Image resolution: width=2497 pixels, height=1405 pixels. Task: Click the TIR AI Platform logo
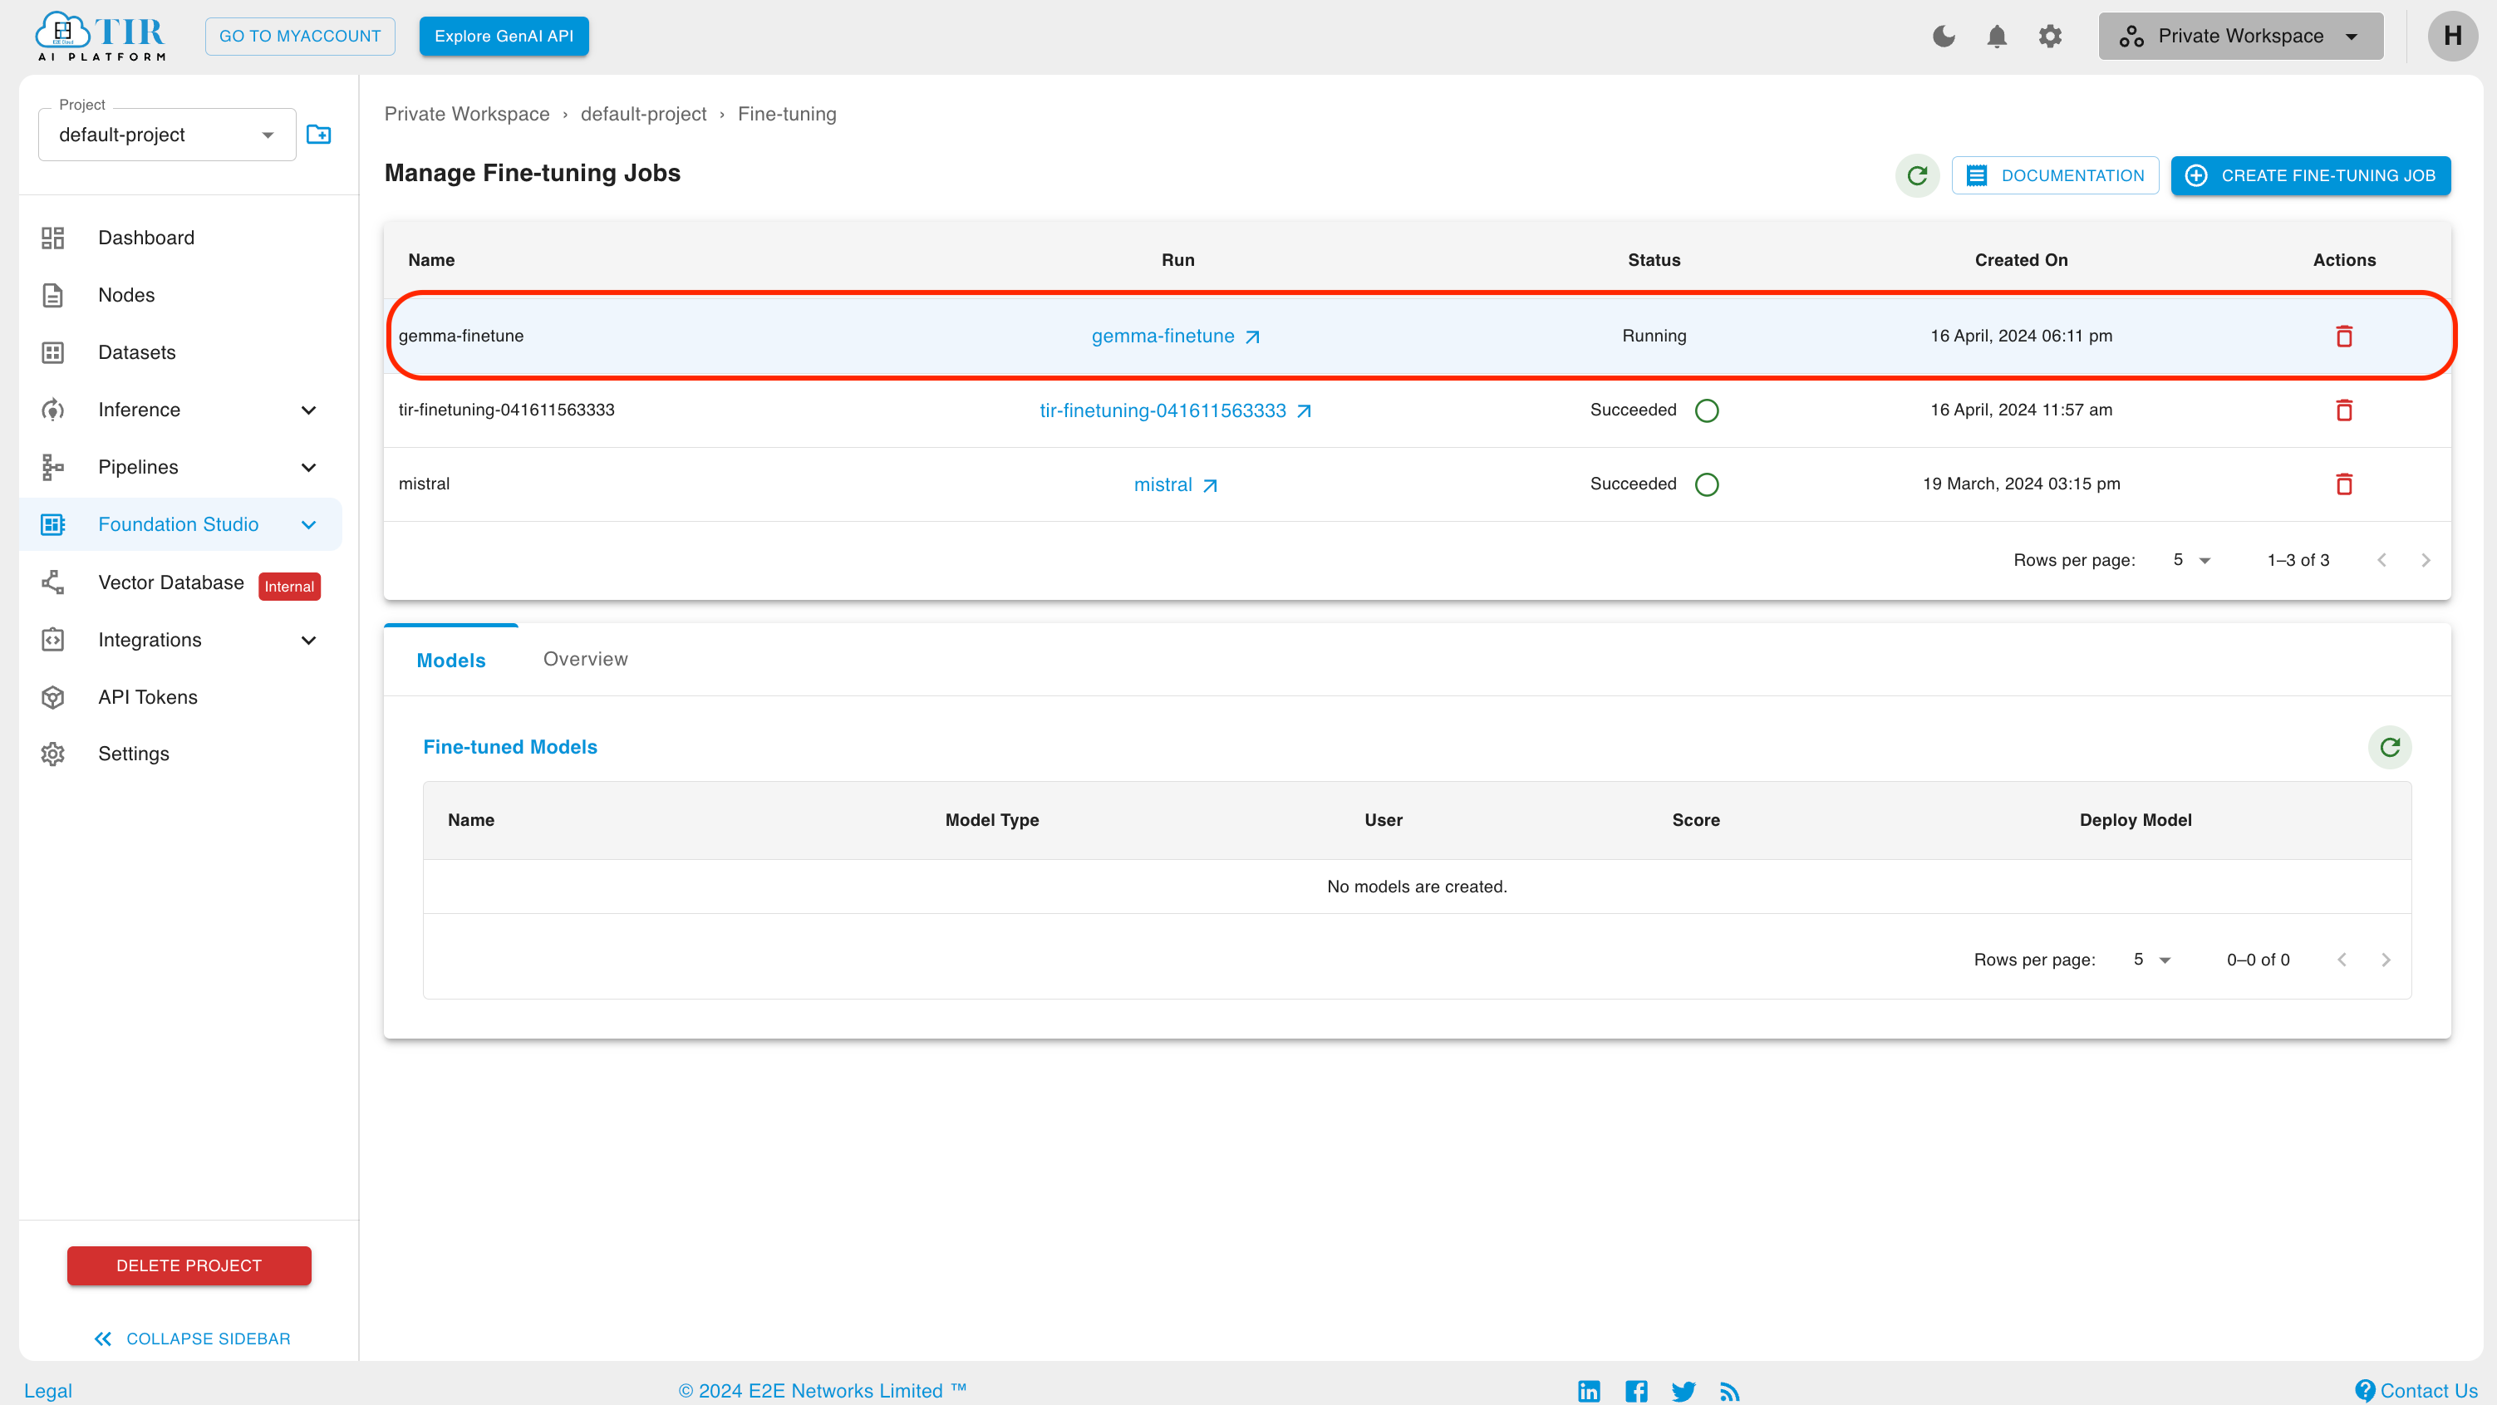coord(101,36)
